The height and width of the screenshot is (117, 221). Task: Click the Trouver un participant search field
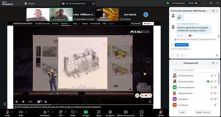coord(195,70)
